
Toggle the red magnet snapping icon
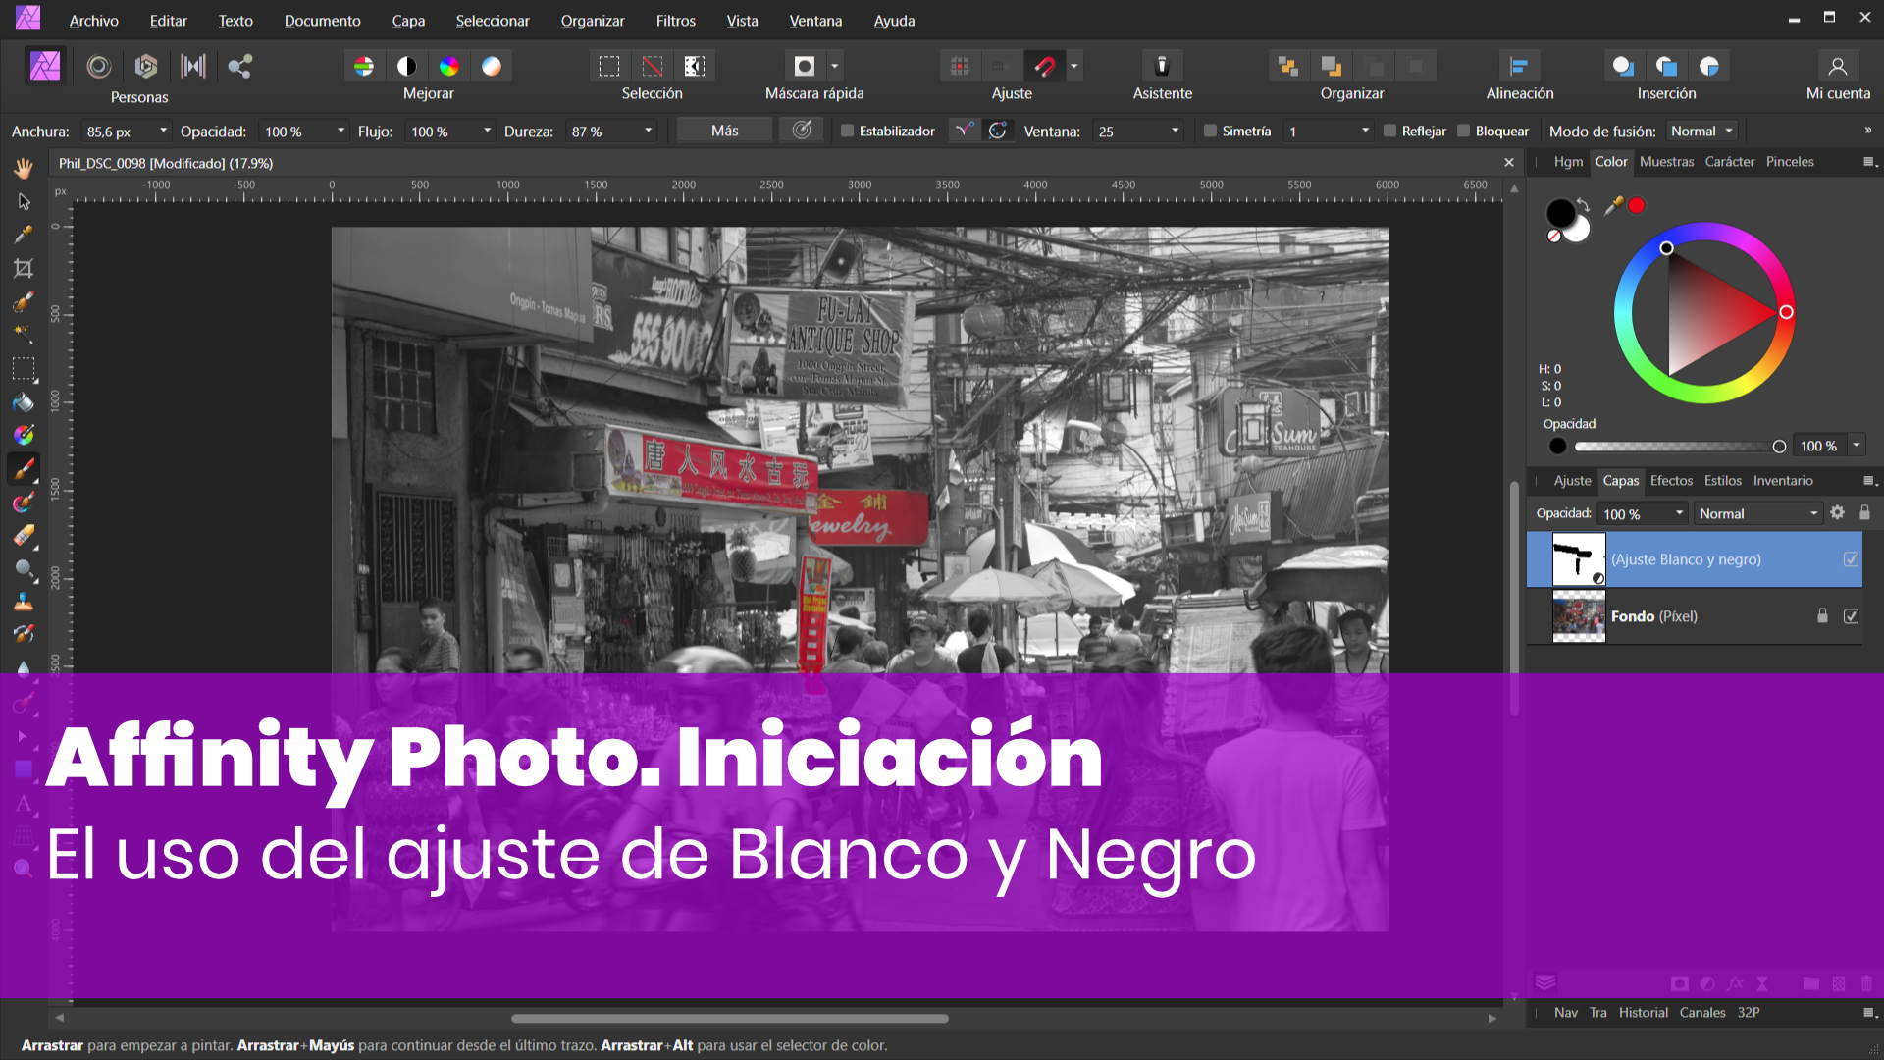(x=1045, y=66)
